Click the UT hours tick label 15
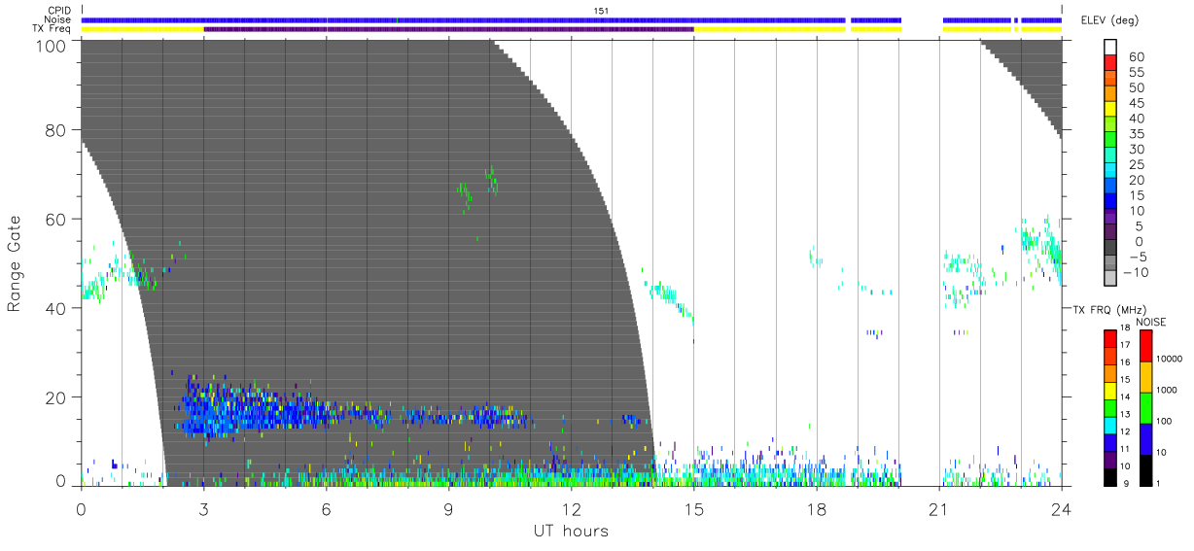This screenshot has width=1194, height=551. (x=693, y=508)
